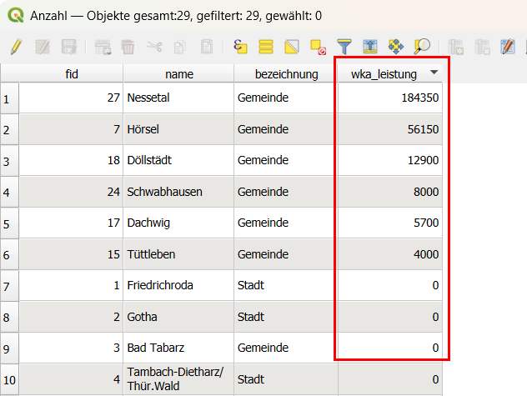Screen dimensions: 527x396
Task: Click Gemeinde cell in Nessetal row
Action: pos(286,98)
